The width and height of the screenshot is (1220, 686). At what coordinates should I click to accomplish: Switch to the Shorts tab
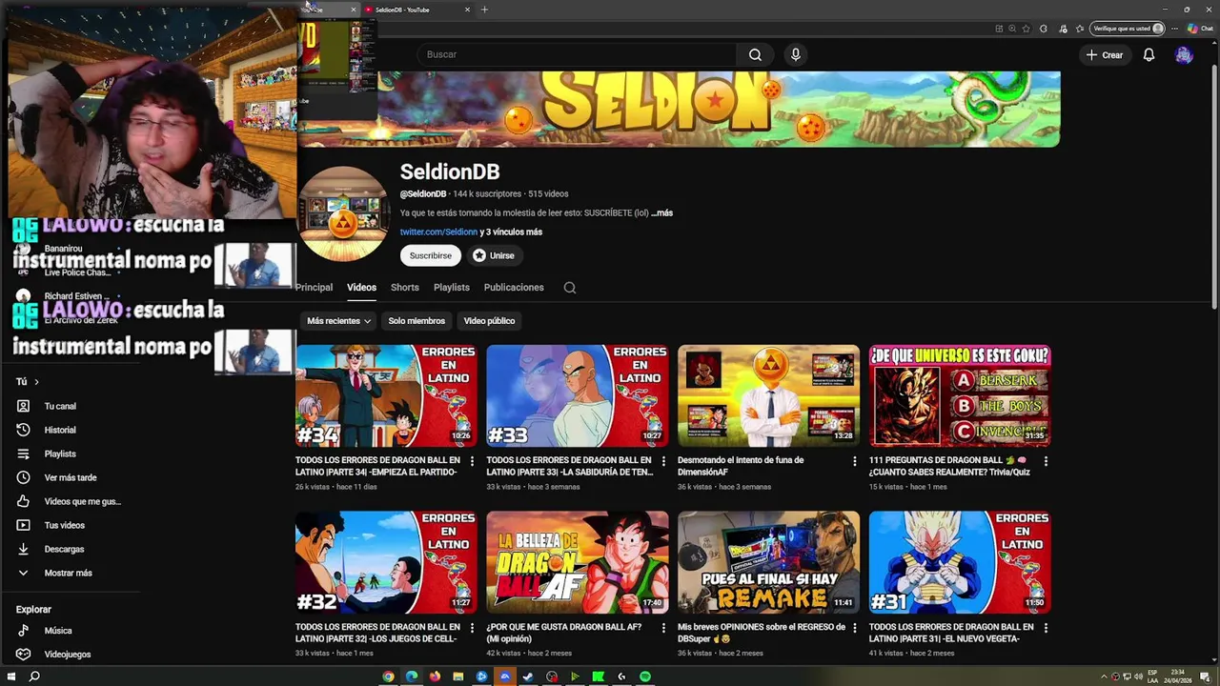pos(404,287)
